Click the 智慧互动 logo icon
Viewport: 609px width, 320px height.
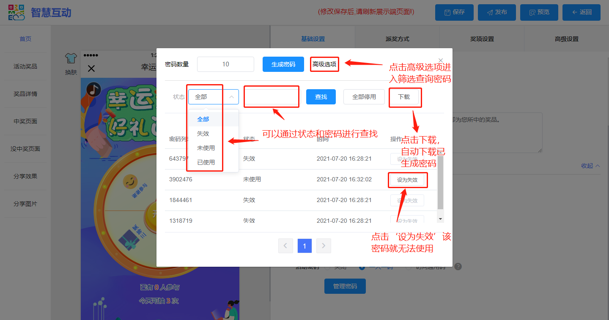(16, 12)
